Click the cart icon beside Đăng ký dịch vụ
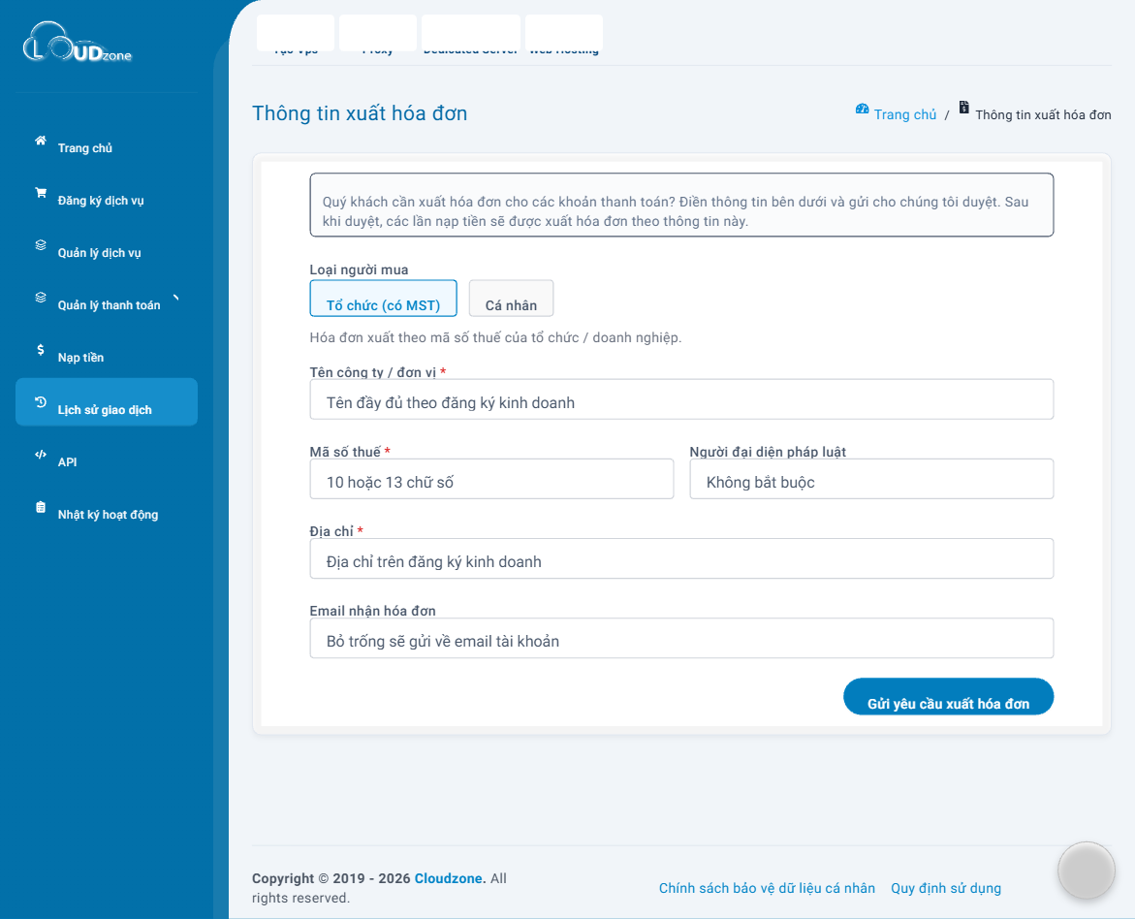The image size is (1135, 919). pos(41,193)
